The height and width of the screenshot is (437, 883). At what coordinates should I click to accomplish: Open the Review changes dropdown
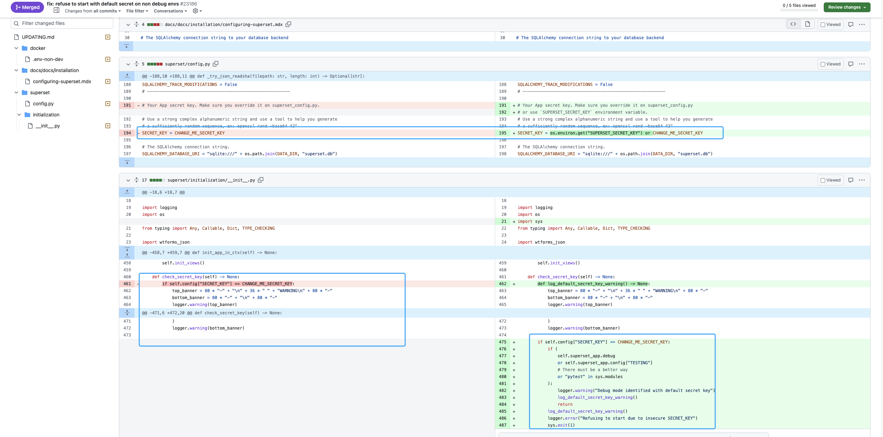click(847, 7)
